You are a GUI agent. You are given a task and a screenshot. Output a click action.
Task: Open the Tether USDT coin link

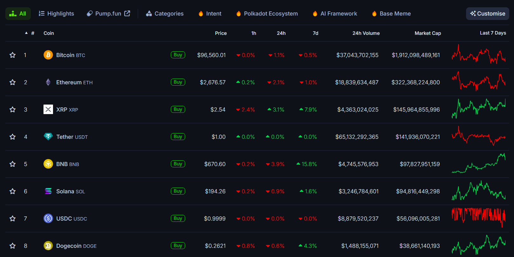coord(72,137)
